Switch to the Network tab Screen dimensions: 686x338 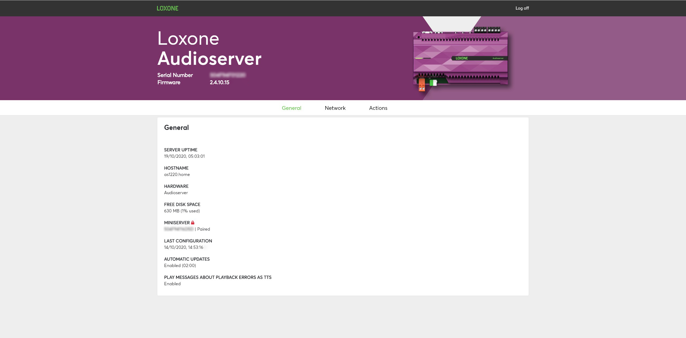click(335, 108)
